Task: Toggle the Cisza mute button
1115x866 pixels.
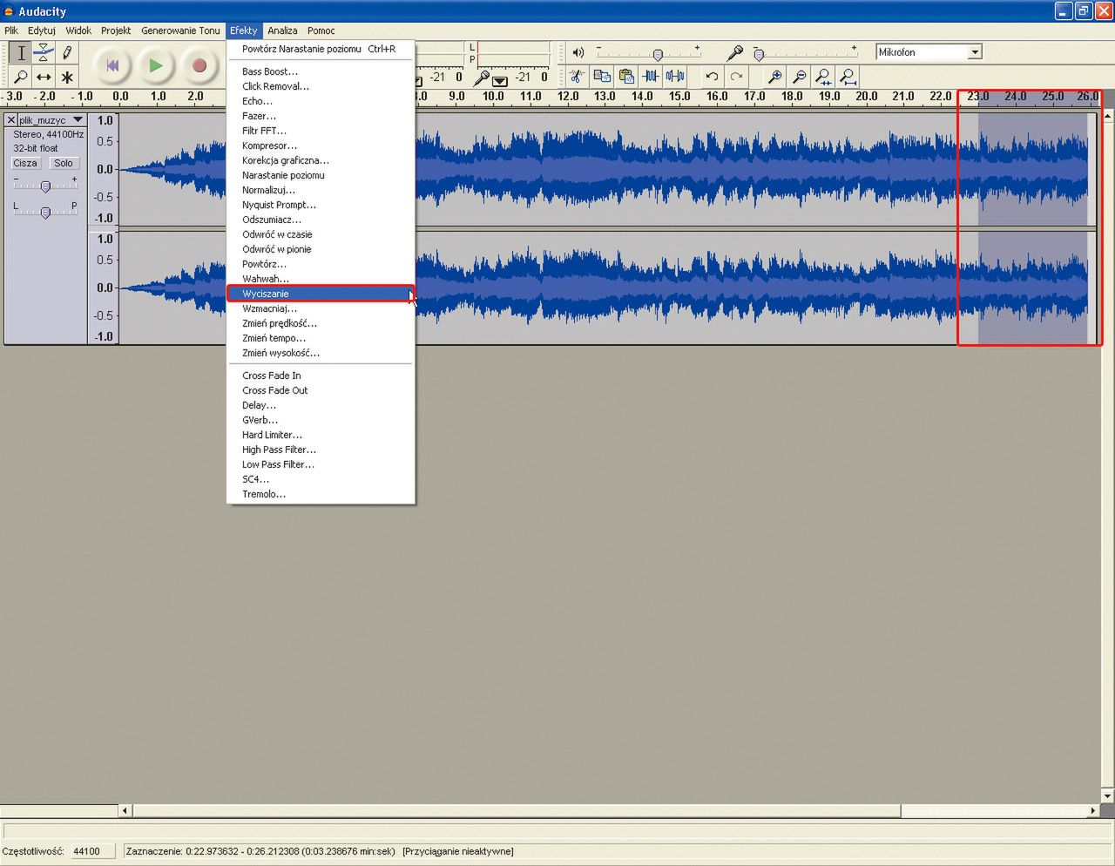Action: pos(25,163)
